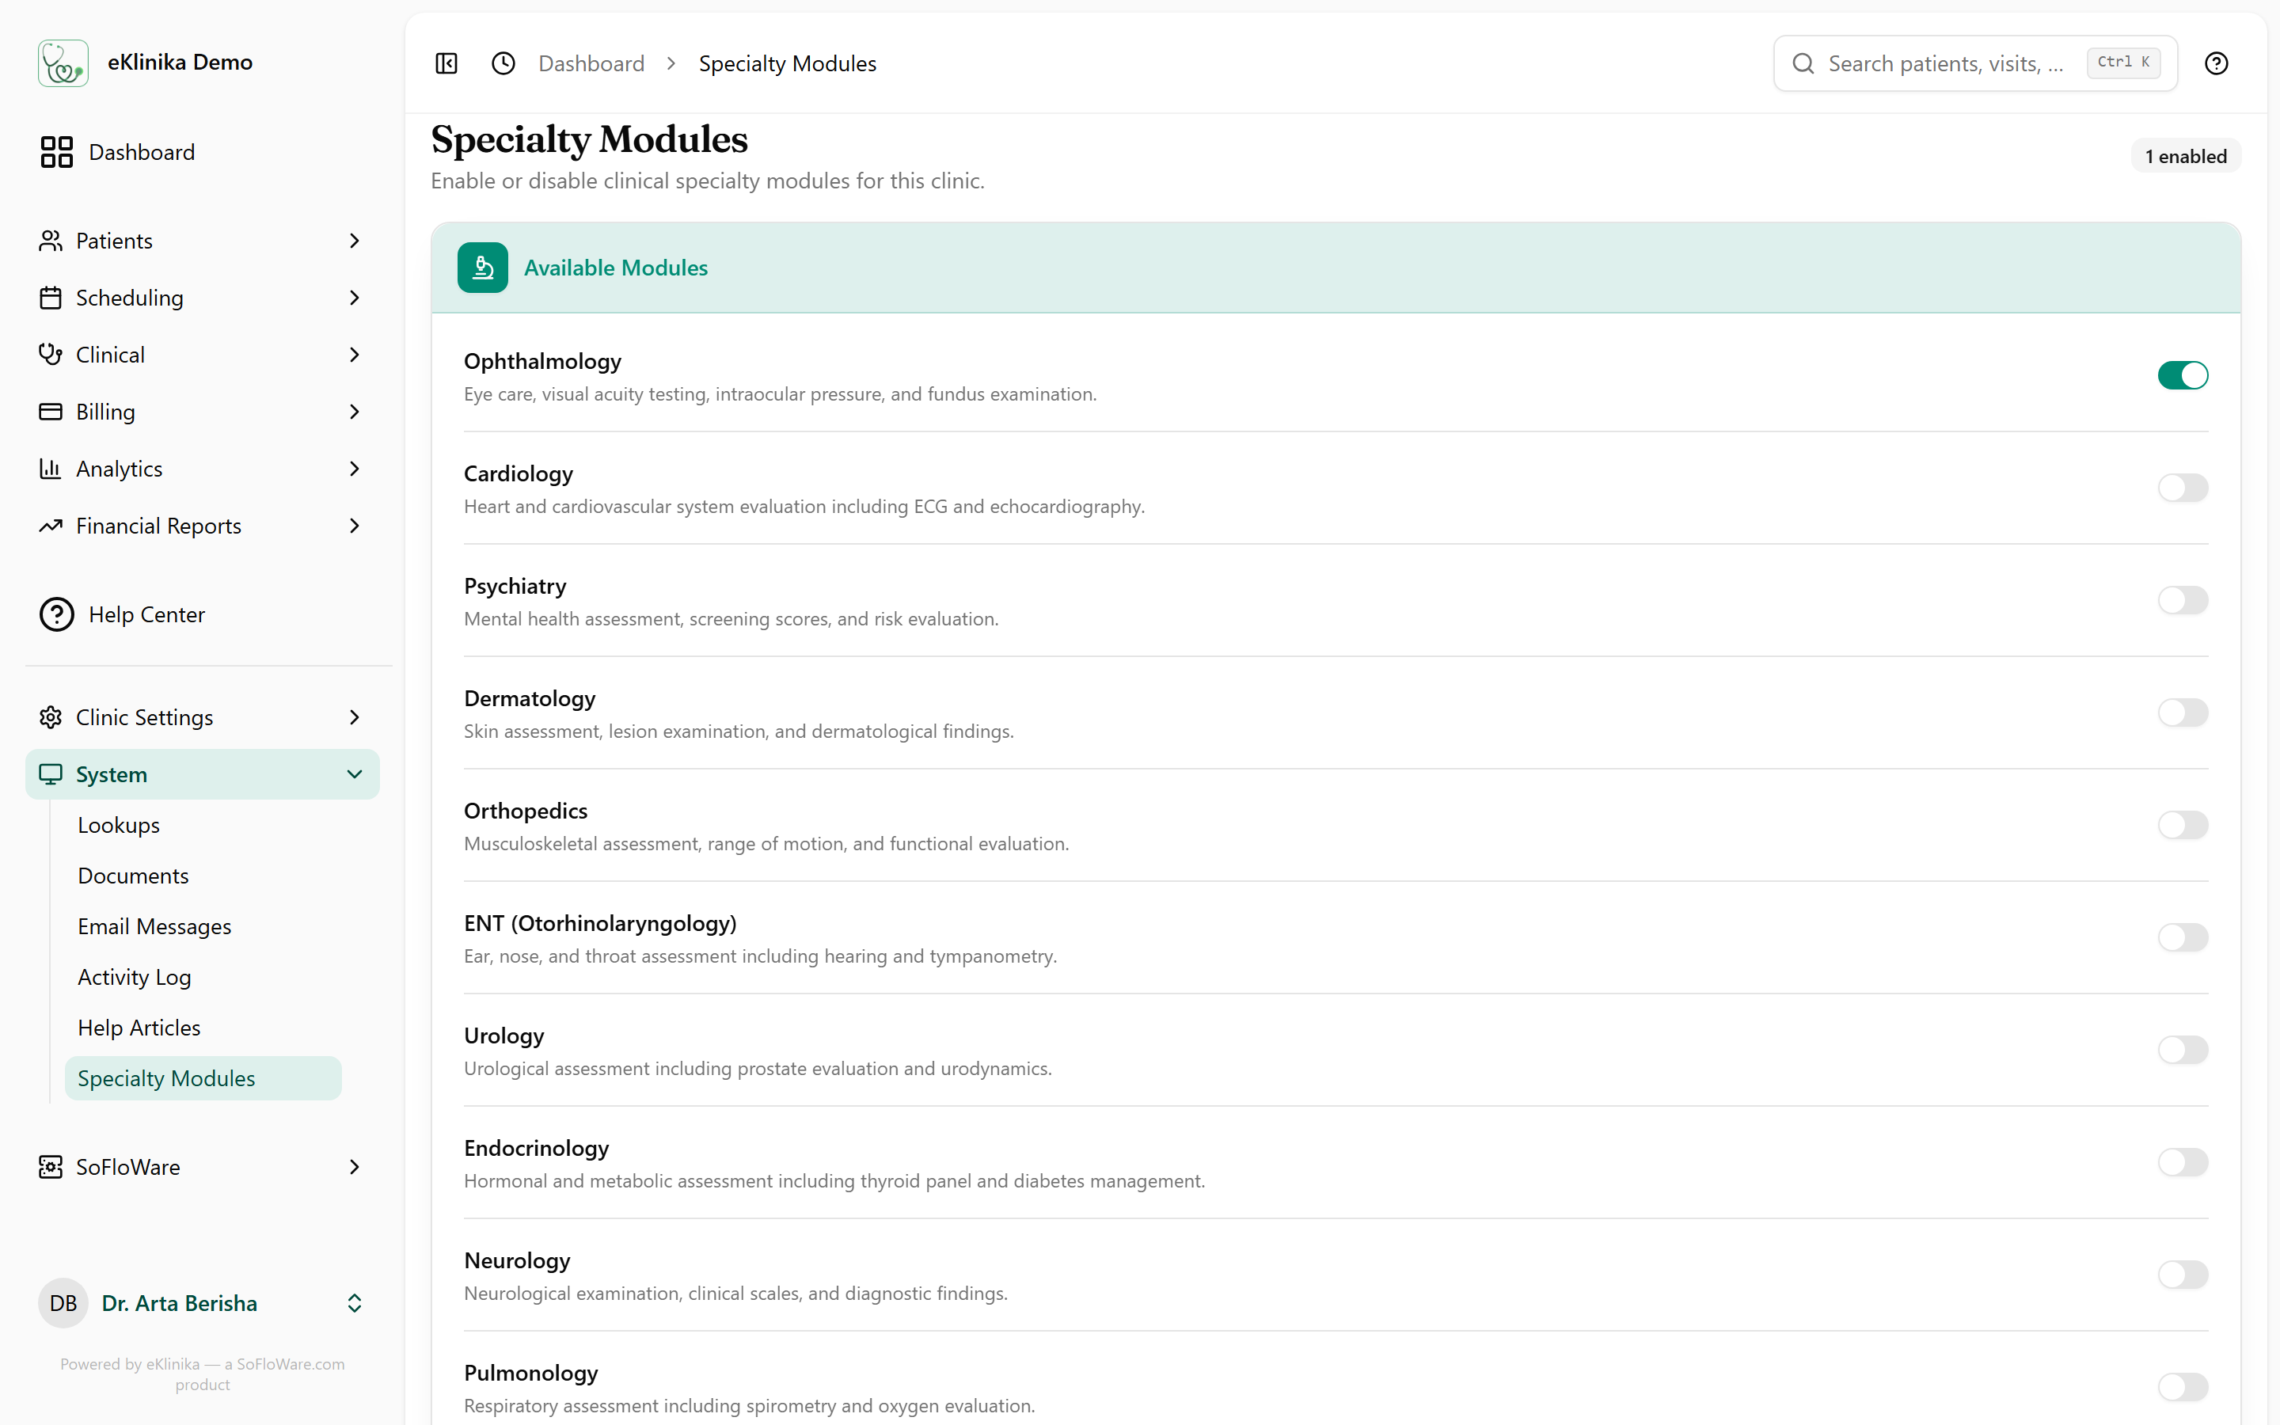This screenshot has height=1425, width=2280.
Task: Click the Analytics bar chart icon
Action: coord(51,469)
